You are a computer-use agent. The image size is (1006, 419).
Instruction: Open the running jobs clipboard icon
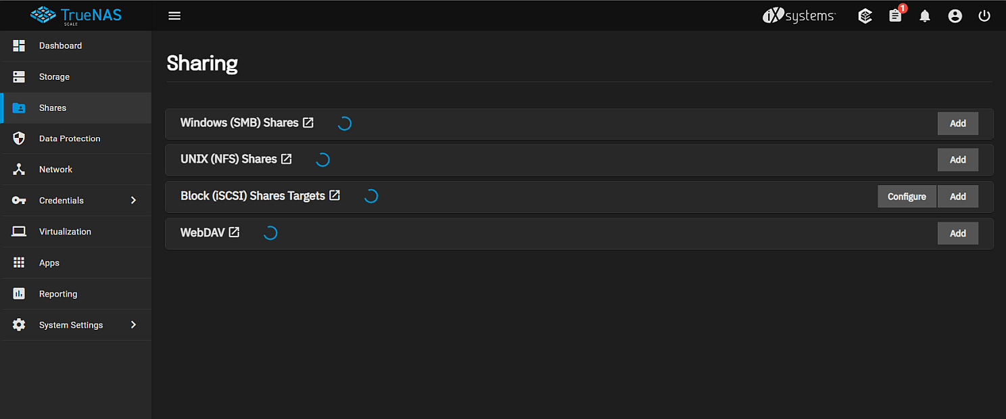pyautogui.click(x=895, y=16)
